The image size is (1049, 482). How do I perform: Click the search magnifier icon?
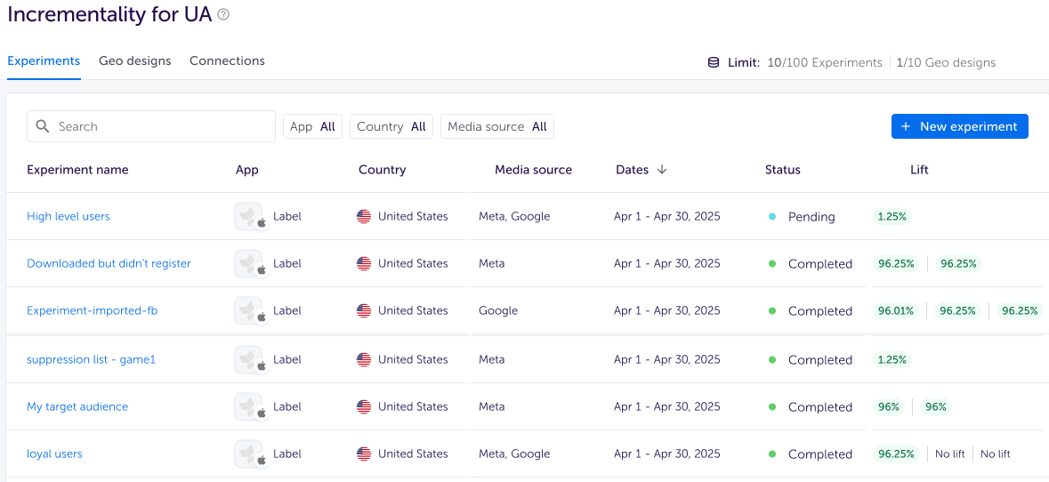pos(43,126)
